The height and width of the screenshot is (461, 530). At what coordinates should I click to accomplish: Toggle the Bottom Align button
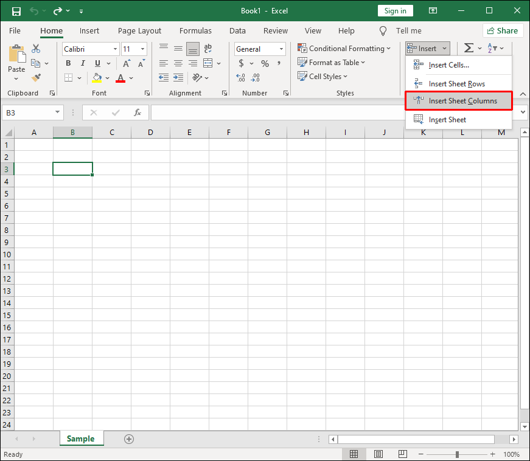point(193,49)
